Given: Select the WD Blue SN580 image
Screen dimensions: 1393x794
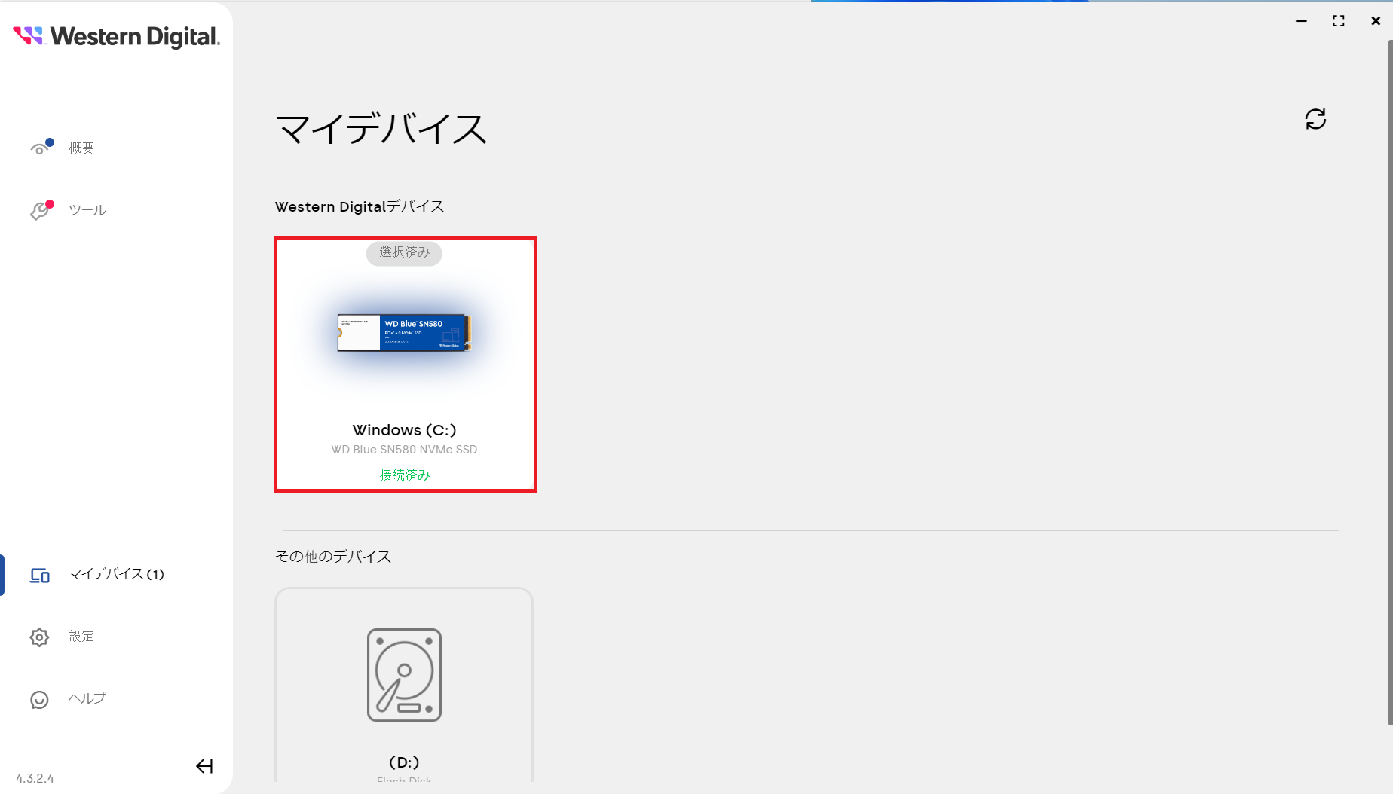Looking at the screenshot, I should click(405, 332).
